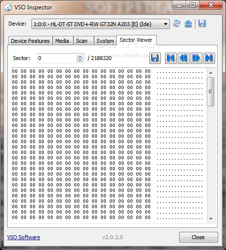This screenshot has height=250, width=226.
Task: Advance to the next sector
Action: (196, 58)
